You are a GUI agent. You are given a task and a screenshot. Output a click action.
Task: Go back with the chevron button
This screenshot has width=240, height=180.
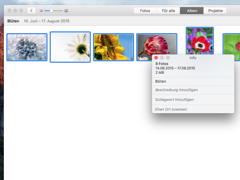click(31, 11)
